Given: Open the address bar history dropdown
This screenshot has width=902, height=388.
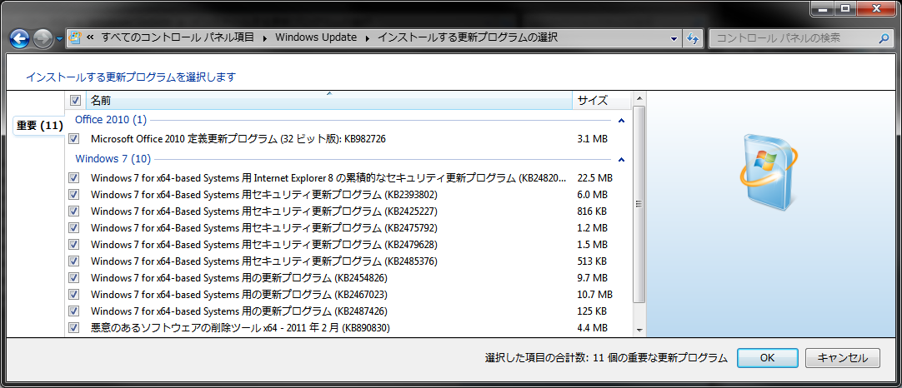Looking at the screenshot, I should tap(674, 38).
